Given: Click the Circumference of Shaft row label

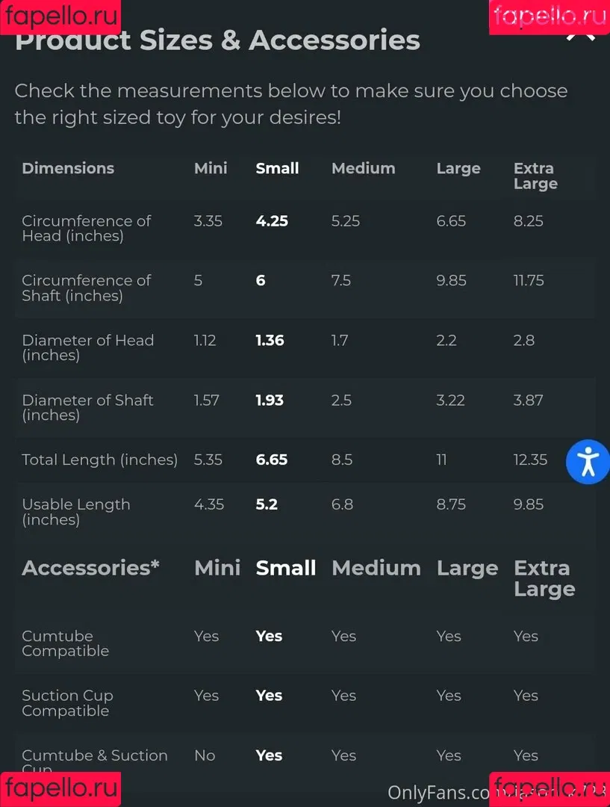Looking at the screenshot, I should click(87, 288).
